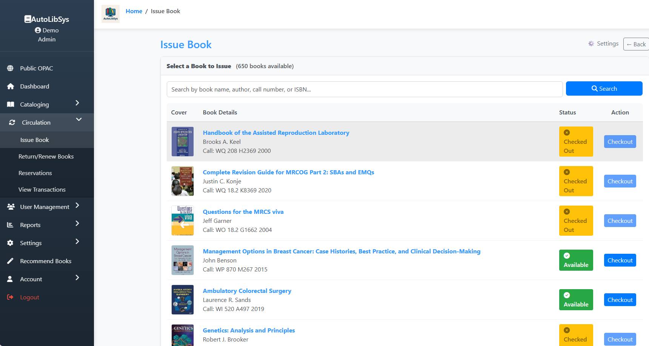Viewport: 649px width, 346px height.
Task: Click the User Management people icon
Action: point(11,207)
